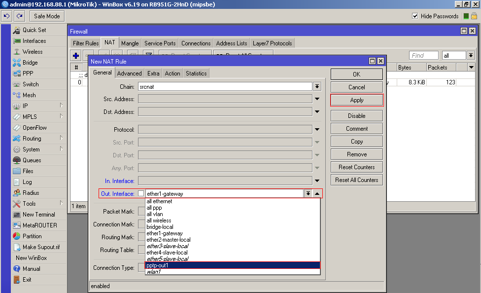This screenshot has height=293, width=481.
Task: Click Make Supout.rif in sidebar
Action: [41, 247]
